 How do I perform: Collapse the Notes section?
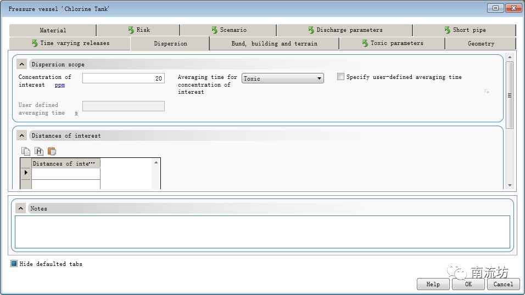tap(21, 208)
